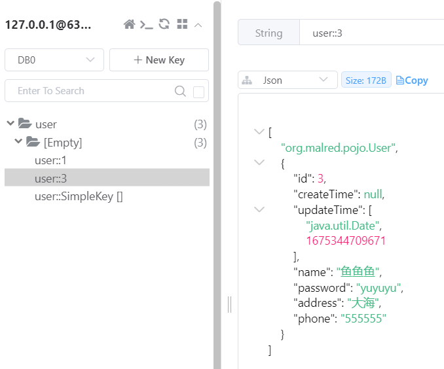Viewport: 444px width, 369px height.
Task: Open the Redis console terminal icon
Action: [x=147, y=25]
